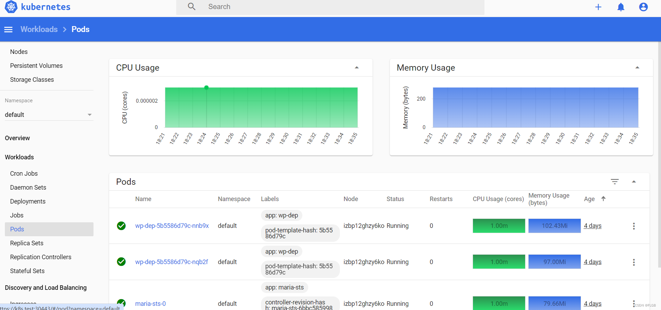The image size is (661, 310).
Task: Go to Workloads breadcrumb
Action: pos(39,29)
